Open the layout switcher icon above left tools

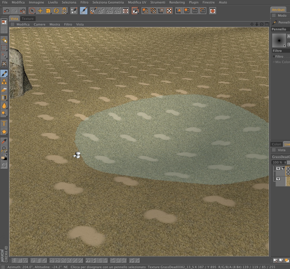(4, 22)
